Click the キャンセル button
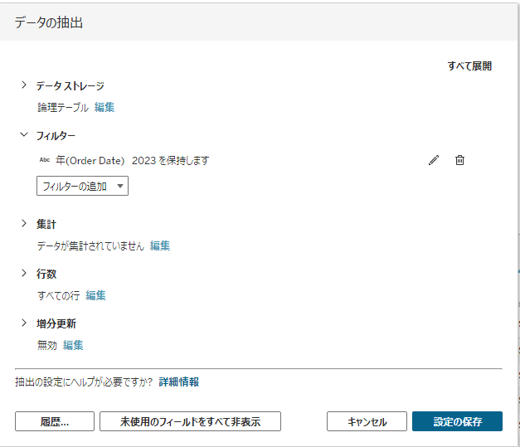520x447 pixels. pyautogui.click(x=367, y=421)
